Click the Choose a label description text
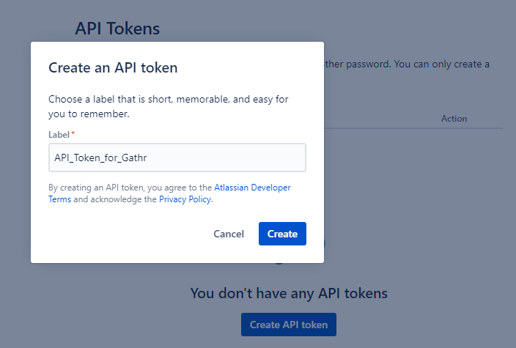This screenshot has height=348, width=516. point(168,106)
